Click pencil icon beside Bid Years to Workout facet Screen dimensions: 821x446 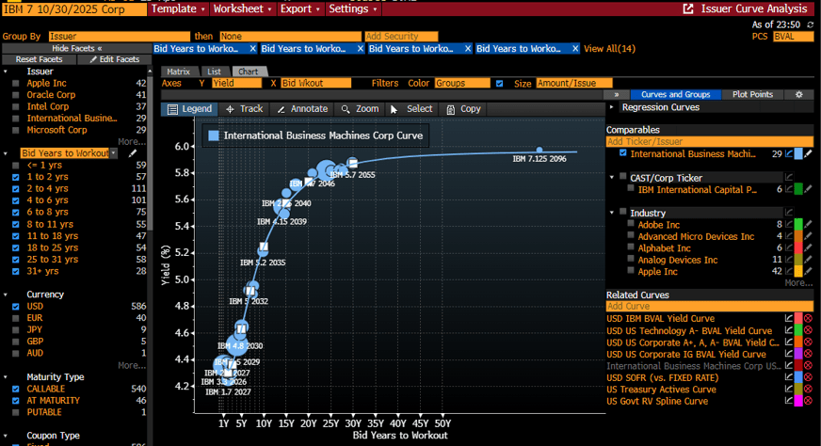coord(133,153)
